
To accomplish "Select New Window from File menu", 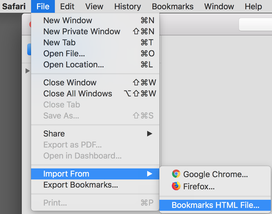I will [68, 20].
